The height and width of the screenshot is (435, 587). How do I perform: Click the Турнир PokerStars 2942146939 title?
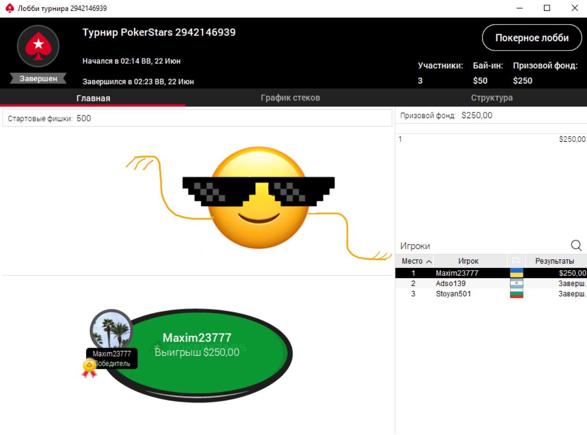point(159,33)
